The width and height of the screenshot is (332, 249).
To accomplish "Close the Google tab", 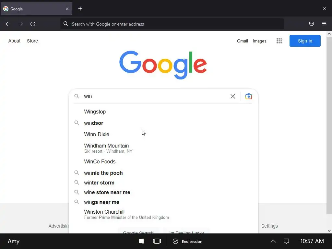I will [x=67, y=9].
